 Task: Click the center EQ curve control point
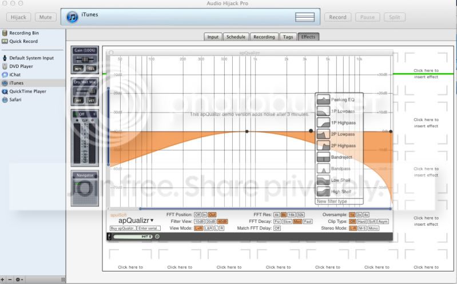247,131
